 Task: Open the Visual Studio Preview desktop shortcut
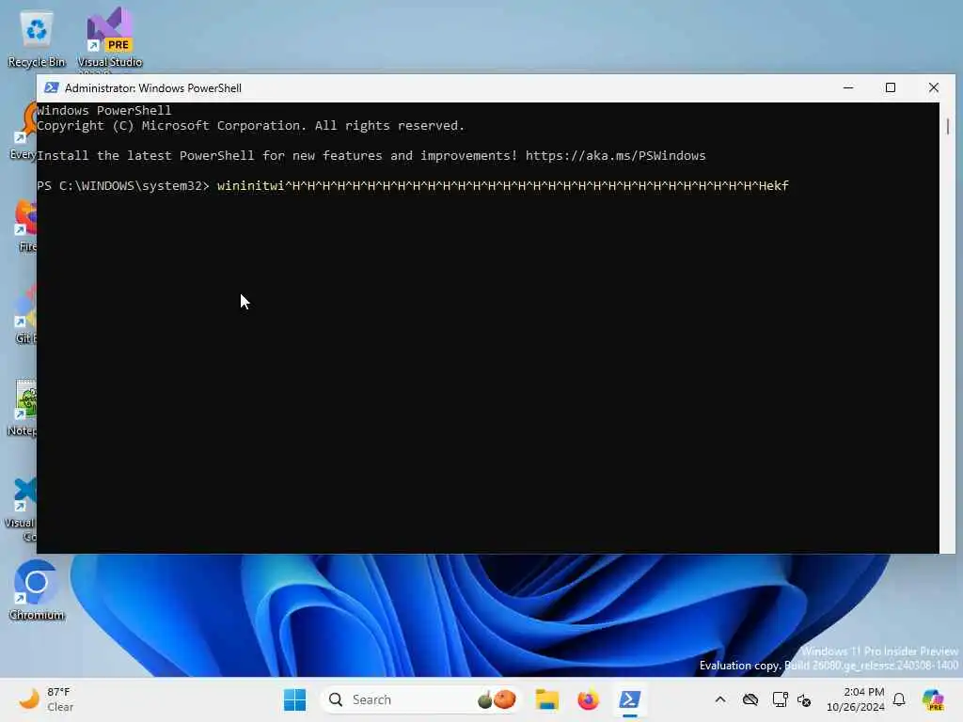109,38
